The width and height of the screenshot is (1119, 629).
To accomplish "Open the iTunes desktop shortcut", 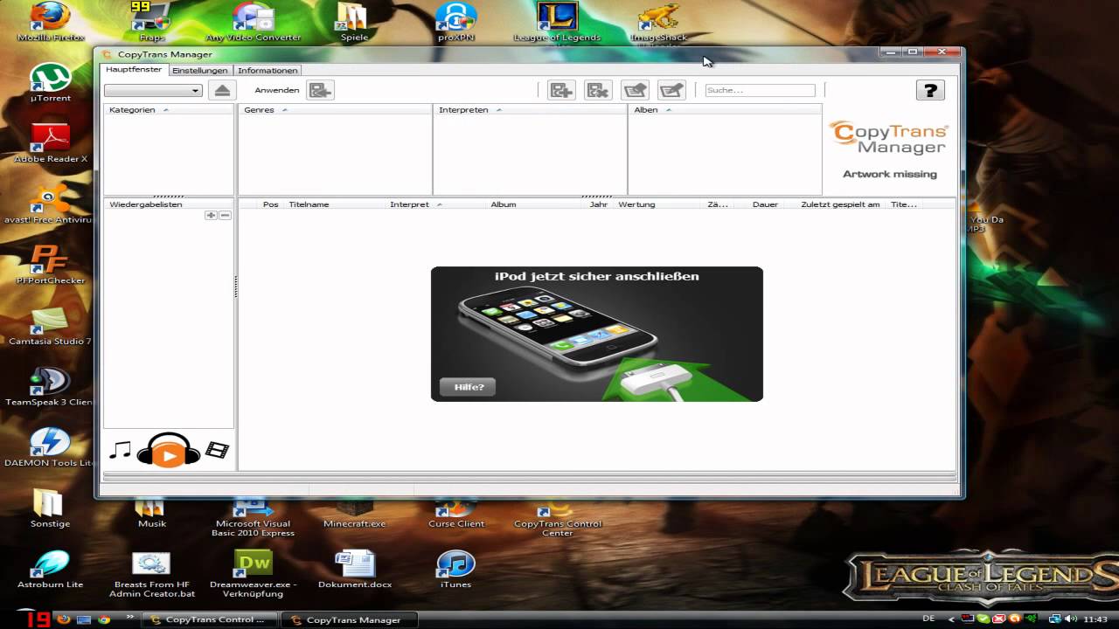I will tap(455, 569).
